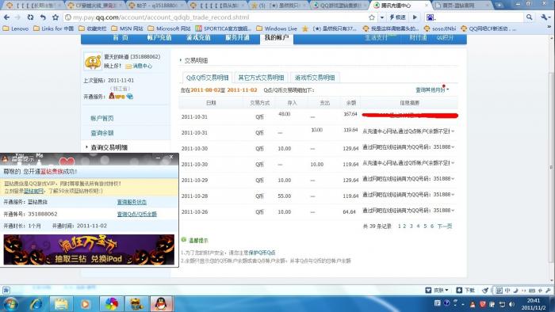Expand the bookmarks bar overflow chevron
The height and width of the screenshot is (312, 555).
[549, 27]
